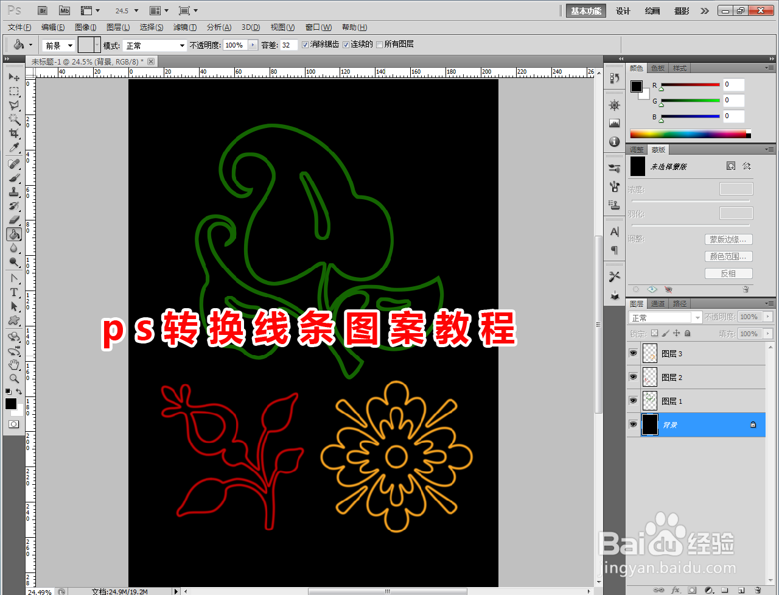Toggle Quick Mask mode
The width and height of the screenshot is (779, 595).
pyautogui.click(x=14, y=424)
